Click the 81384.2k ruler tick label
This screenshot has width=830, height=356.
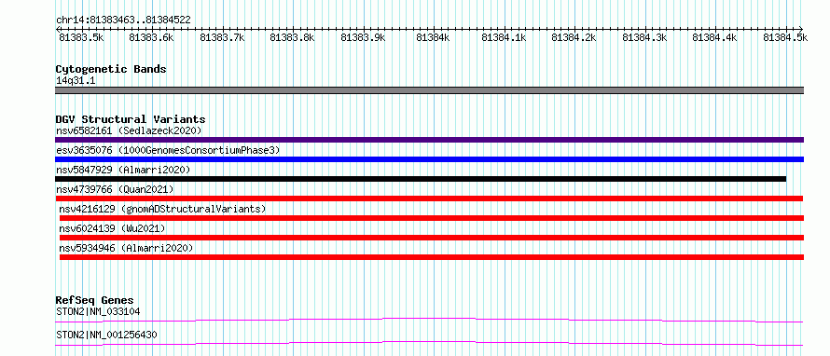click(574, 38)
